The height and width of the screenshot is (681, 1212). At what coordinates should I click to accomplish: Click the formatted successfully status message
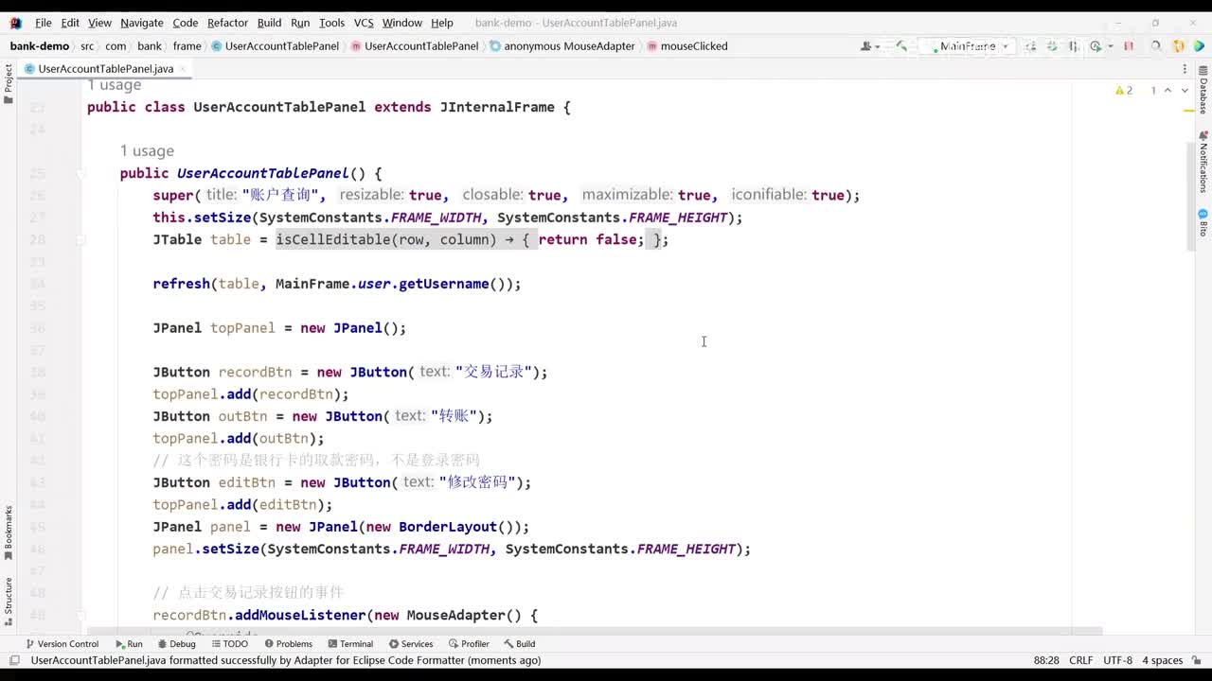[x=286, y=660]
